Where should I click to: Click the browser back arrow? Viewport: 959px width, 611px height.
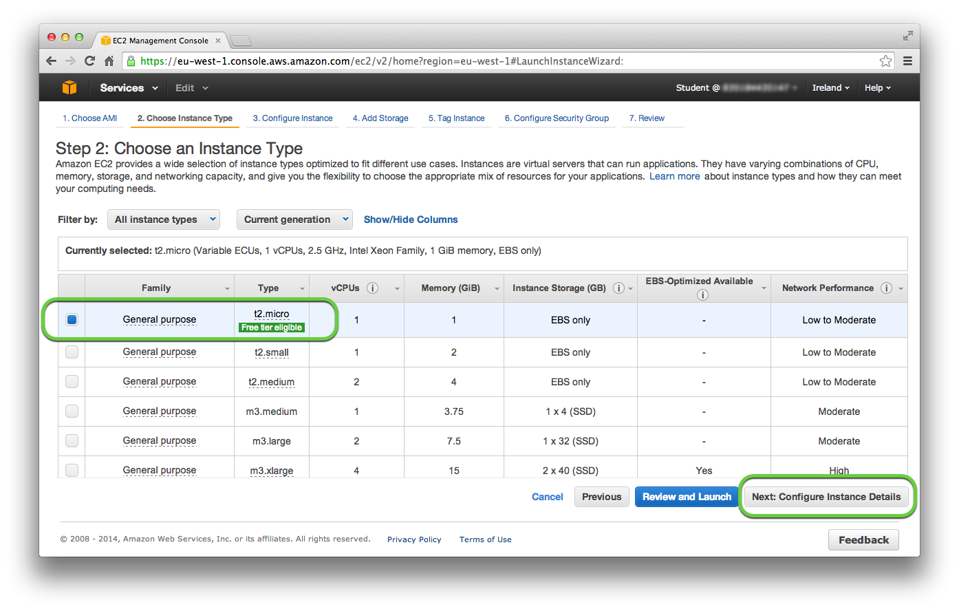[51, 61]
